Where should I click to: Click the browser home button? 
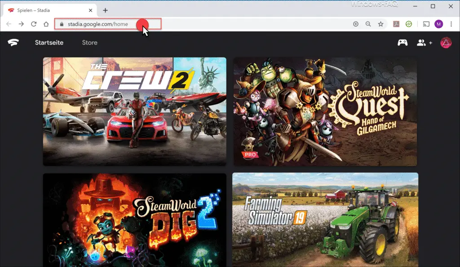click(46, 24)
